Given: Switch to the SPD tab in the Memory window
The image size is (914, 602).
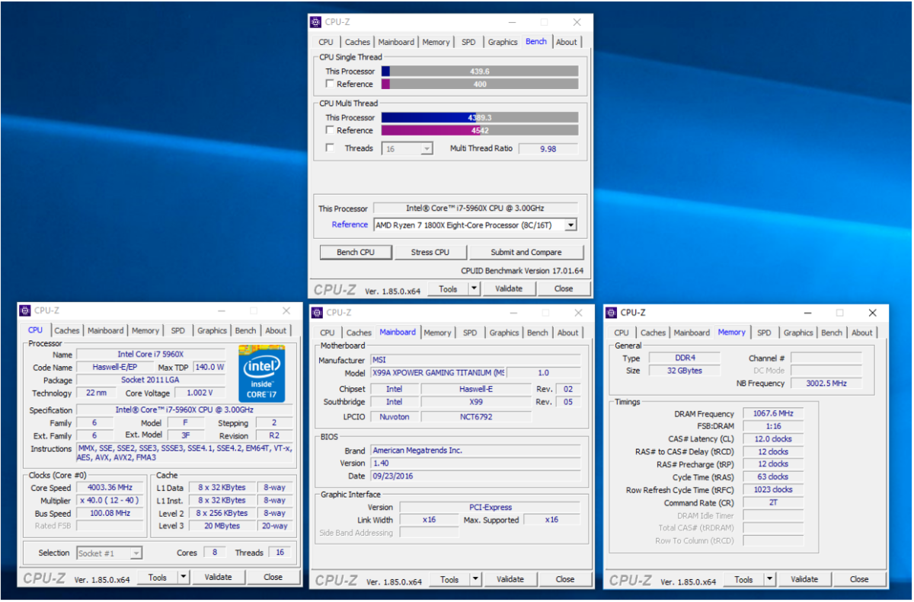Looking at the screenshot, I should (x=764, y=333).
